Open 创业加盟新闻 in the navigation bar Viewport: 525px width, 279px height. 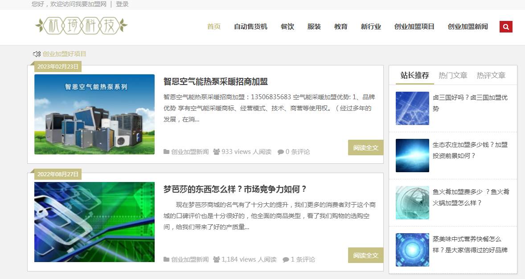(468, 26)
